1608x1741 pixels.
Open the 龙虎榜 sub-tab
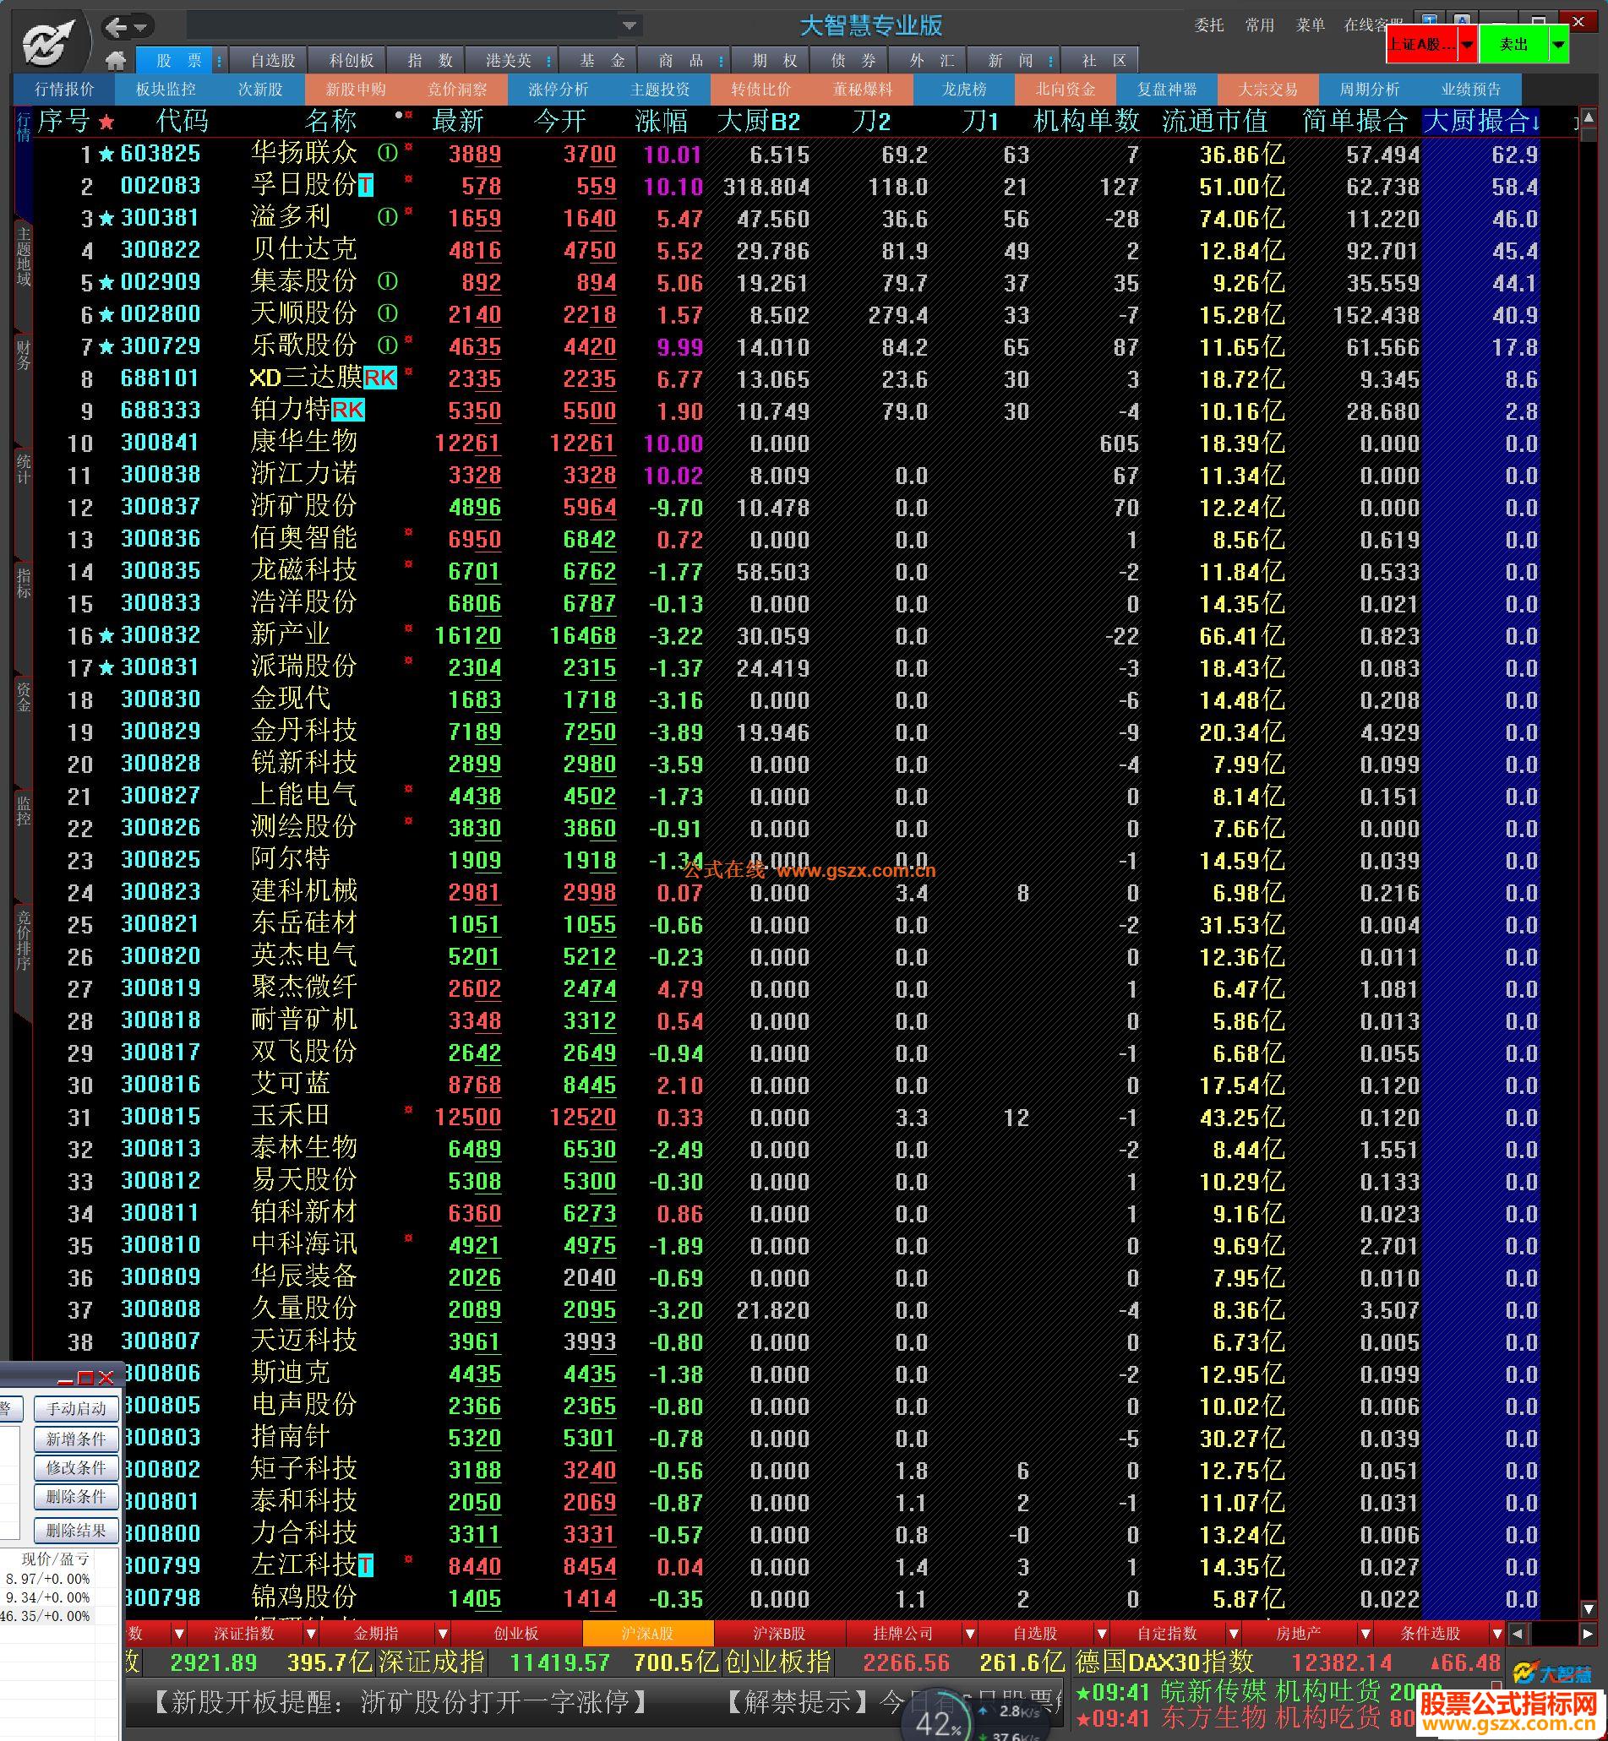tap(963, 90)
